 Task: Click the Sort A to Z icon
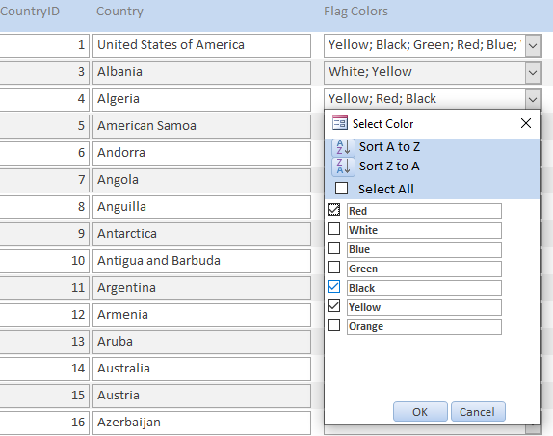(x=343, y=147)
